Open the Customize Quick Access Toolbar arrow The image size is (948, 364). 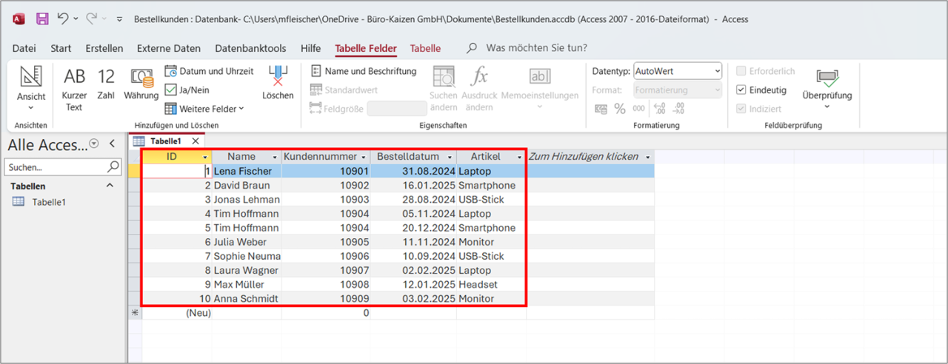pyautogui.click(x=119, y=18)
